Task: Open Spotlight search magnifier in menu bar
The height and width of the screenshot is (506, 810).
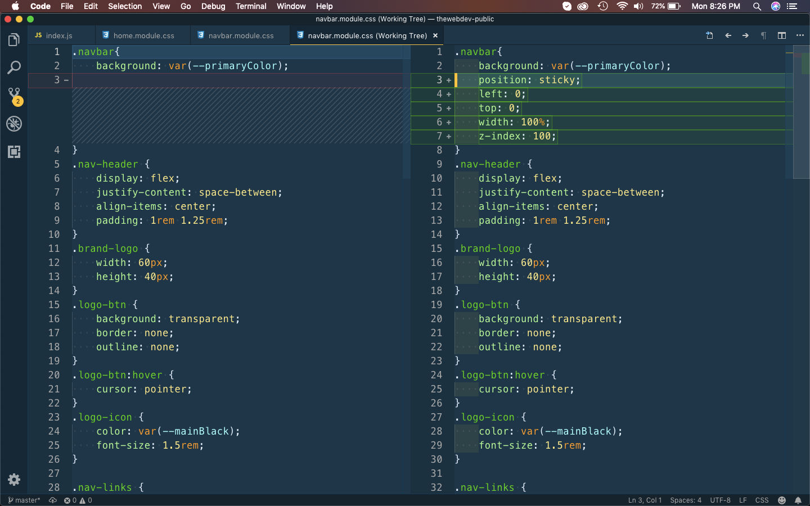Action: (x=757, y=6)
